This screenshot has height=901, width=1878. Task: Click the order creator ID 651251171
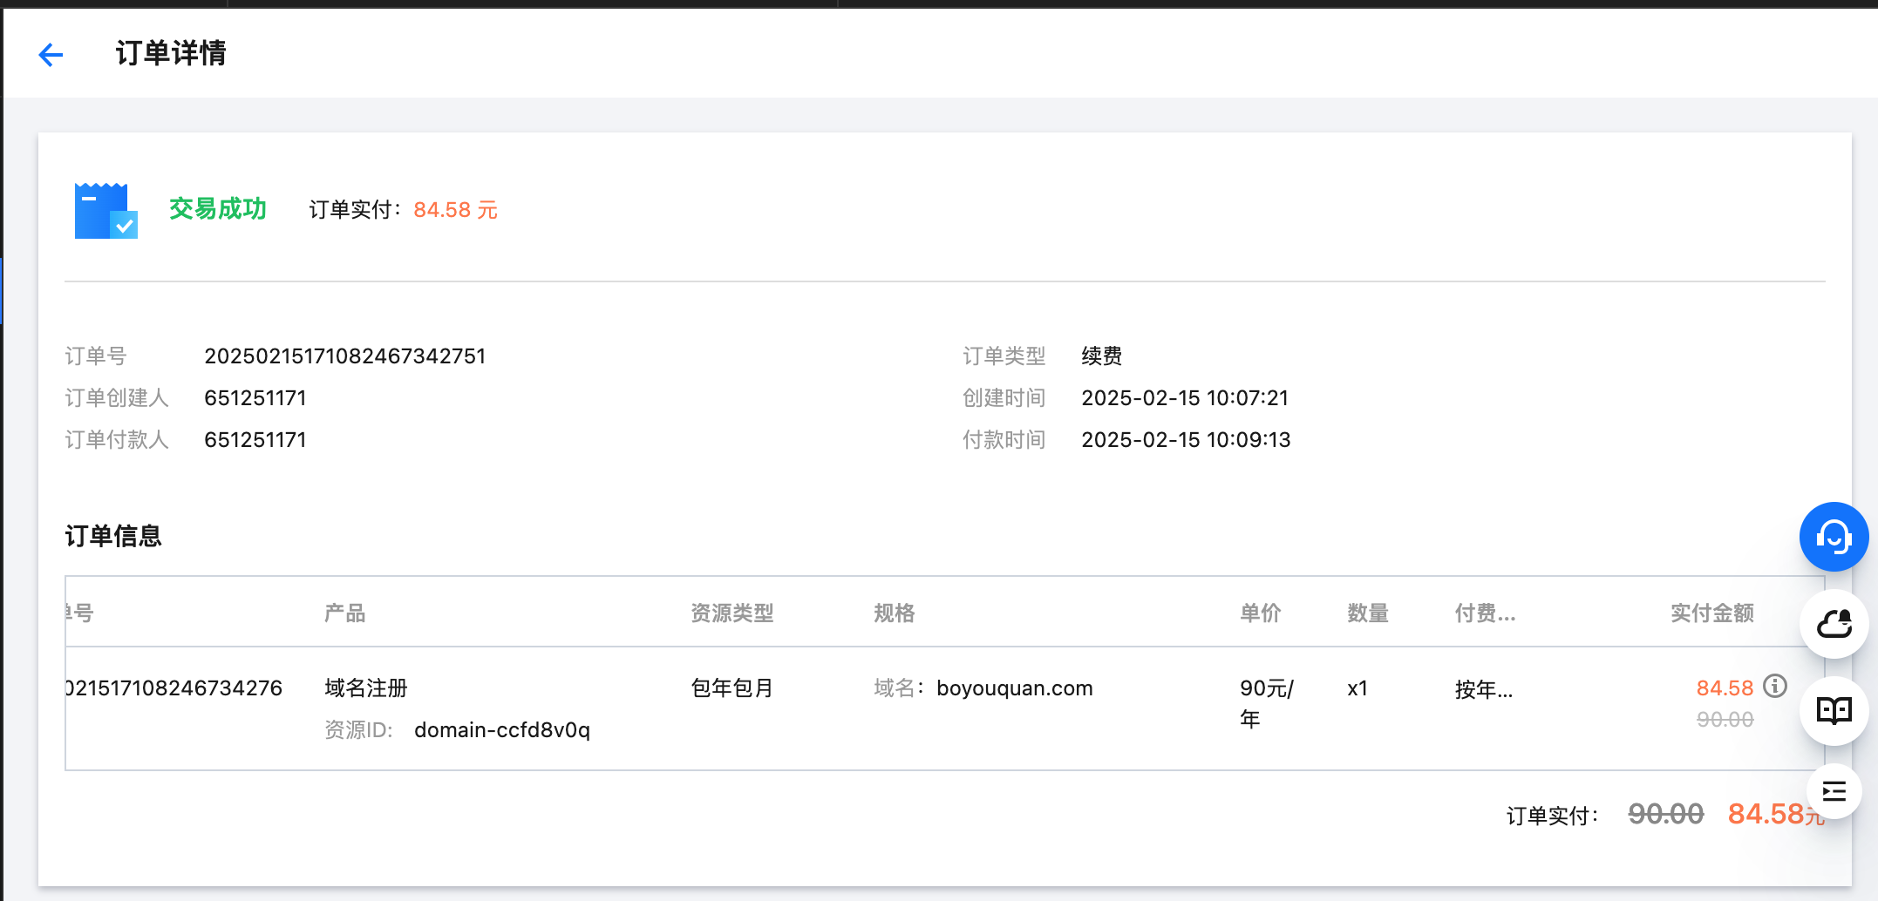(255, 398)
